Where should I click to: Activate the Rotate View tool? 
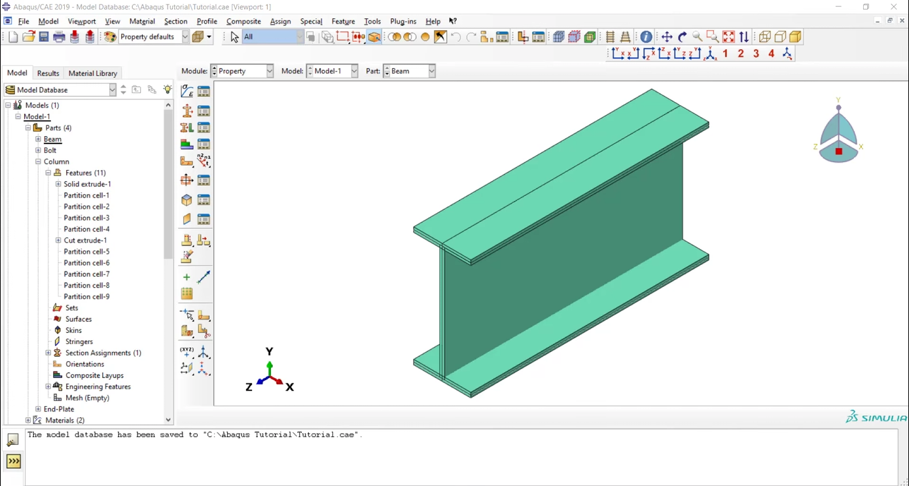682,37
